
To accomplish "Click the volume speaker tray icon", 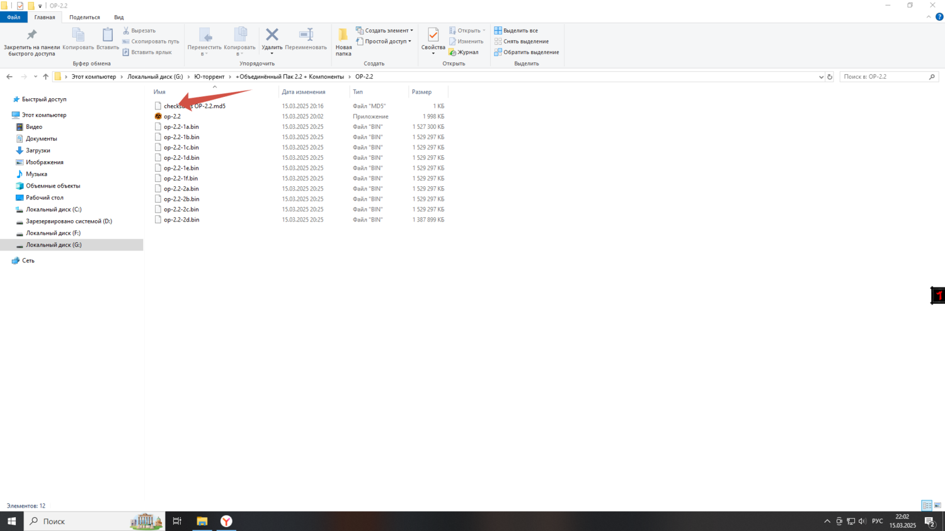I will point(862,521).
